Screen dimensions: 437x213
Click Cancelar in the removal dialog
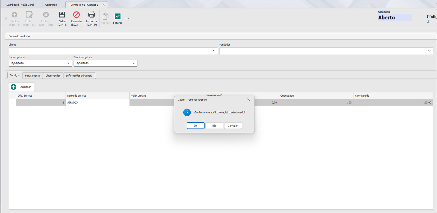[233, 126]
